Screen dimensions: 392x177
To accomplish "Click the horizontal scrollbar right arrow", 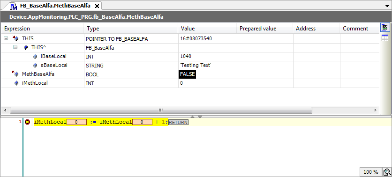I will (x=375, y=110).
